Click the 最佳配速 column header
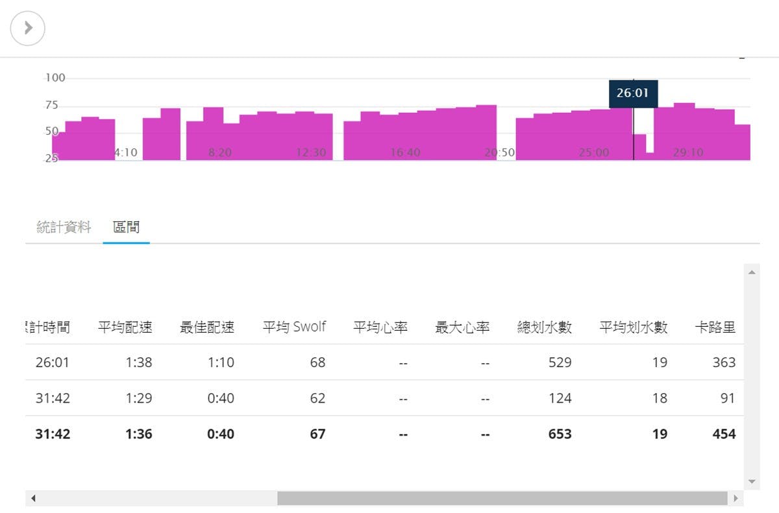Viewport: 779px width, 513px height. click(x=207, y=328)
